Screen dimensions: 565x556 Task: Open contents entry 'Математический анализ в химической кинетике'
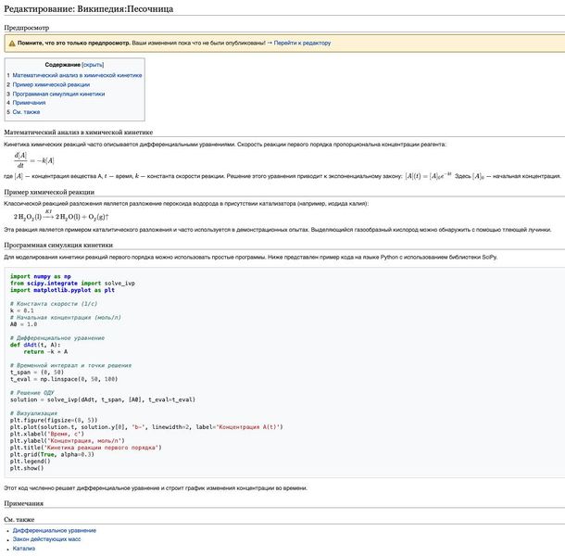tap(77, 75)
